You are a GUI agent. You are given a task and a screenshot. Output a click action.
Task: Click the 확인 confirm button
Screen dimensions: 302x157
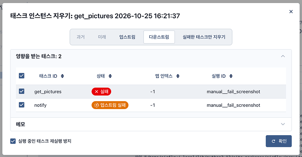(x=278, y=141)
